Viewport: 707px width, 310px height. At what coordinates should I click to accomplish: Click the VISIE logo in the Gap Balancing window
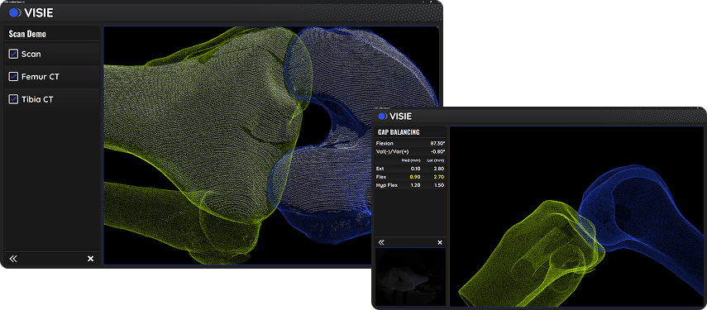394,117
